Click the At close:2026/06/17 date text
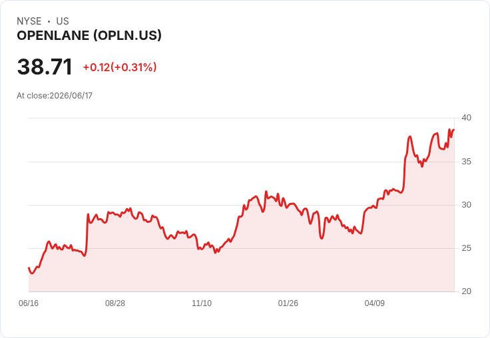The image size is (490, 338). 55,96
